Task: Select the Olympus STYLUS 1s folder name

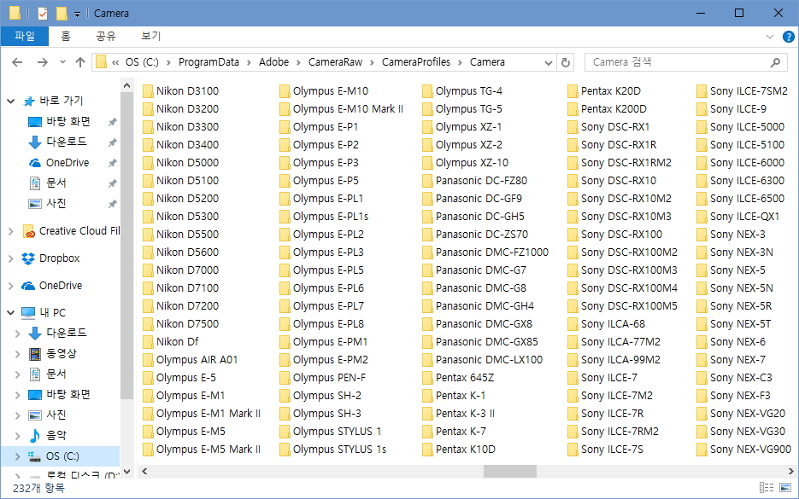Action: tap(339, 450)
